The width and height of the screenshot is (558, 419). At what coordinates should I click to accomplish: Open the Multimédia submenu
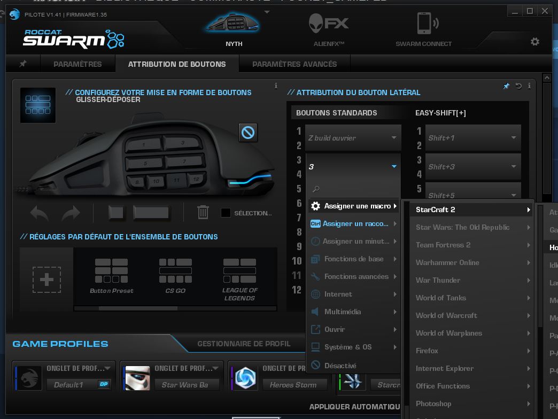coord(354,312)
